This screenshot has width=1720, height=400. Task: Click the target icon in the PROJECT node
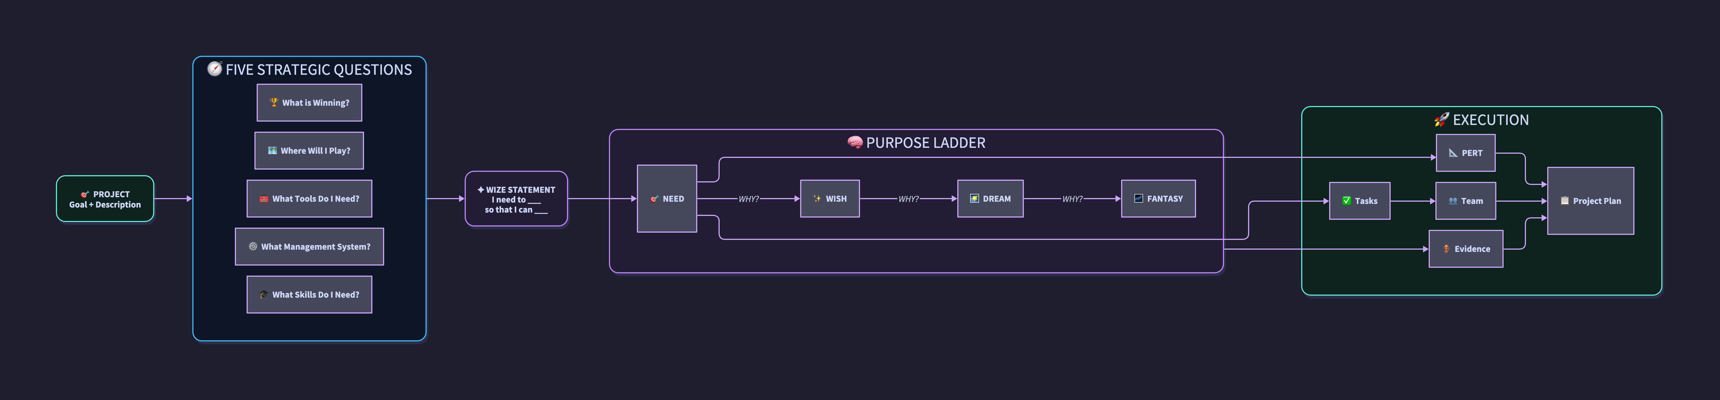[85, 195]
